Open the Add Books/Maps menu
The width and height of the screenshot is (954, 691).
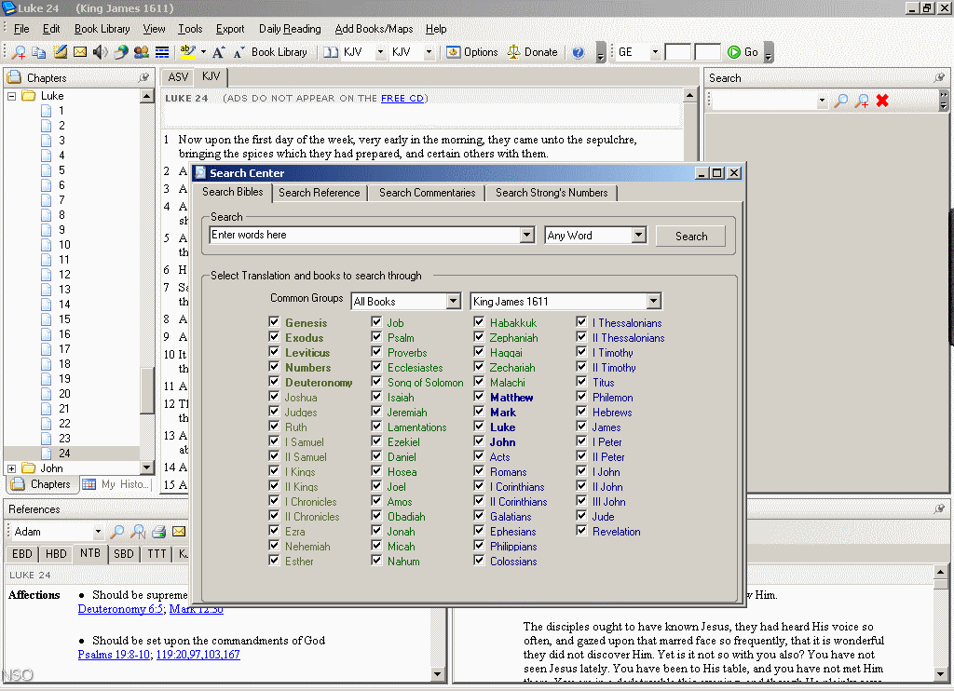(374, 29)
